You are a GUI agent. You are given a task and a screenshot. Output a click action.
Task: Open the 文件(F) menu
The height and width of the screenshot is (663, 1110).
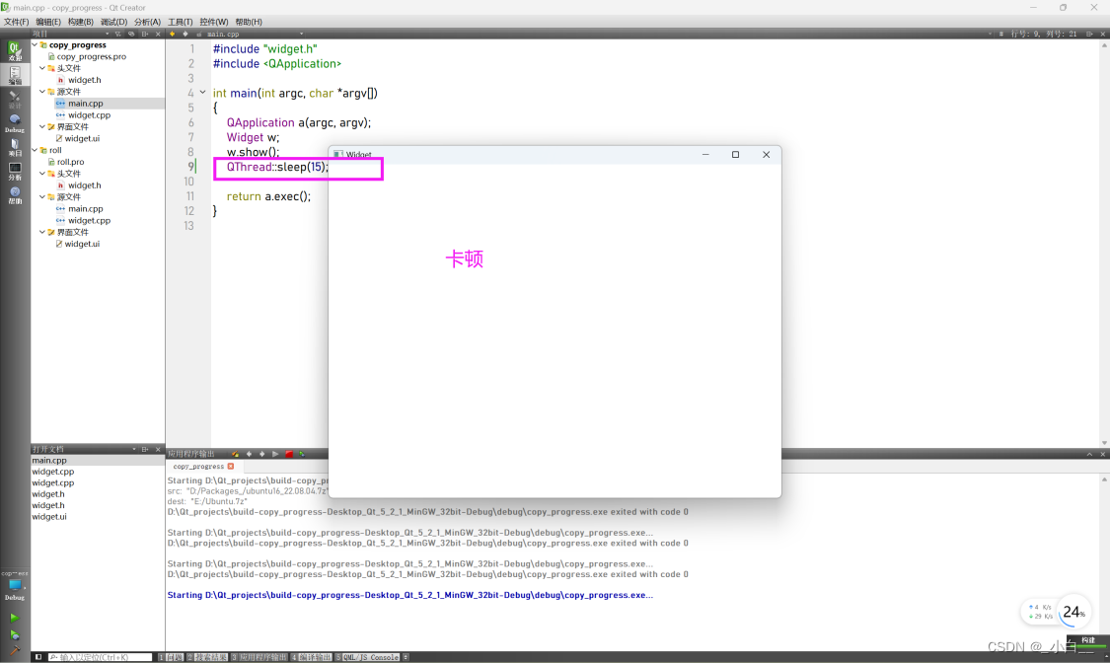(x=17, y=22)
